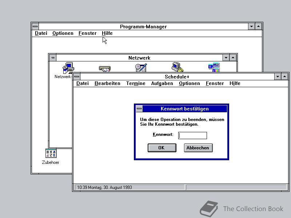Open Optionen menu in Schedule+
Screen dimensions: 291x218
click(x=189, y=84)
